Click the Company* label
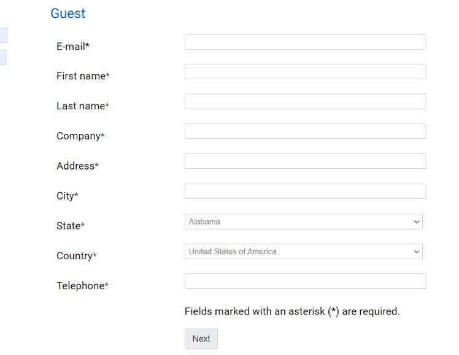The height and width of the screenshot is (355, 459). pyautogui.click(x=80, y=136)
